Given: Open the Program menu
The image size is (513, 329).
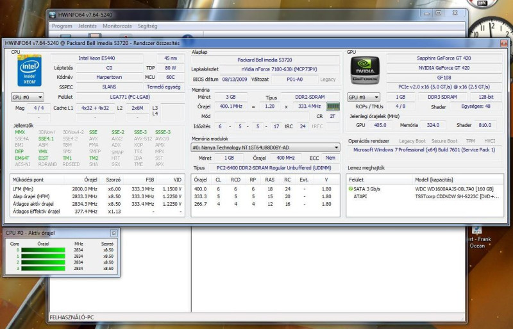Looking at the screenshot, I should pyautogui.click(x=62, y=26).
